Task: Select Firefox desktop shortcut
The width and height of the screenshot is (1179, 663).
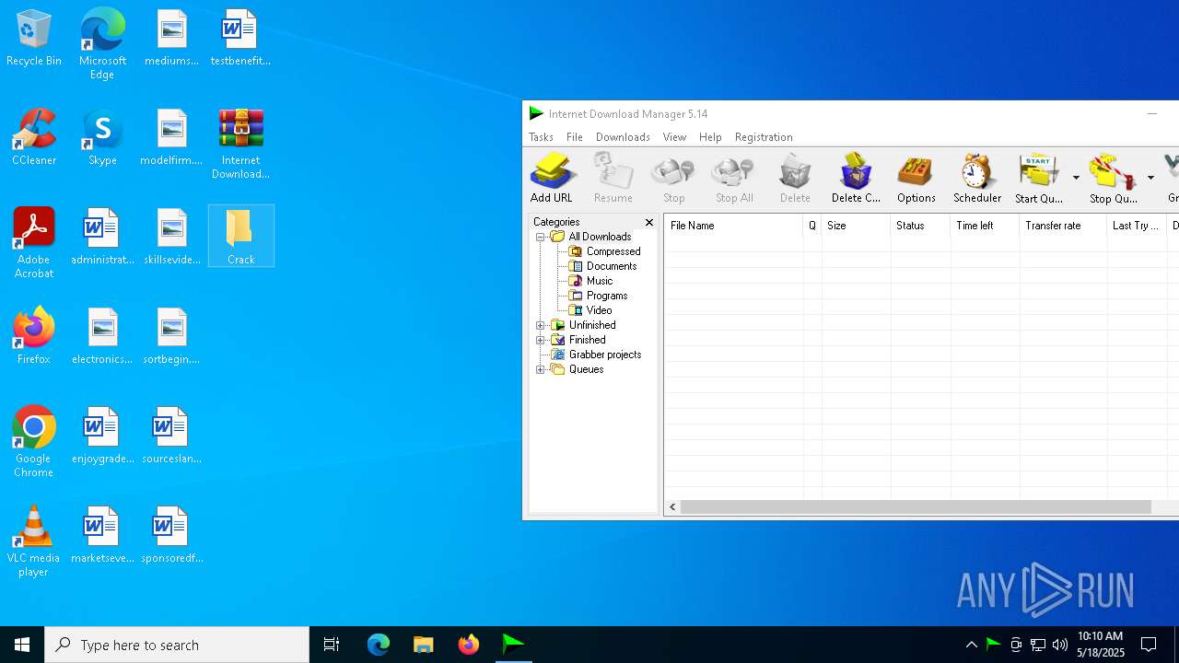Action: (x=34, y=336)
